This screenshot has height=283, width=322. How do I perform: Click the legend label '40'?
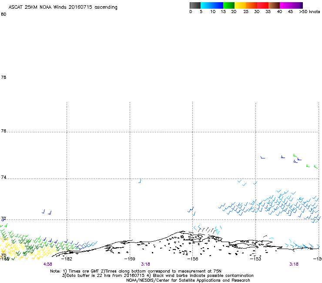pos(279,12)
